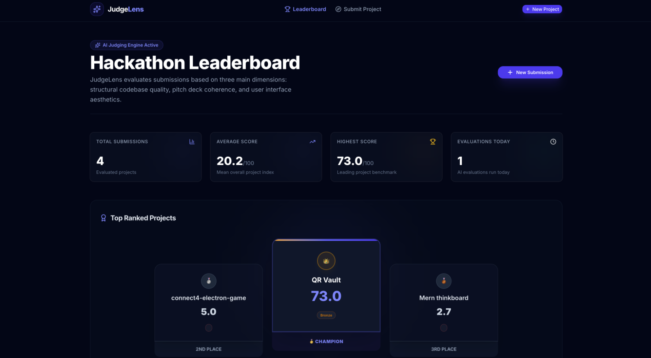Select the Bronze tier badge on QR Vault
Viewport: 651px width, 358px height.
click(x=326, y=315)
